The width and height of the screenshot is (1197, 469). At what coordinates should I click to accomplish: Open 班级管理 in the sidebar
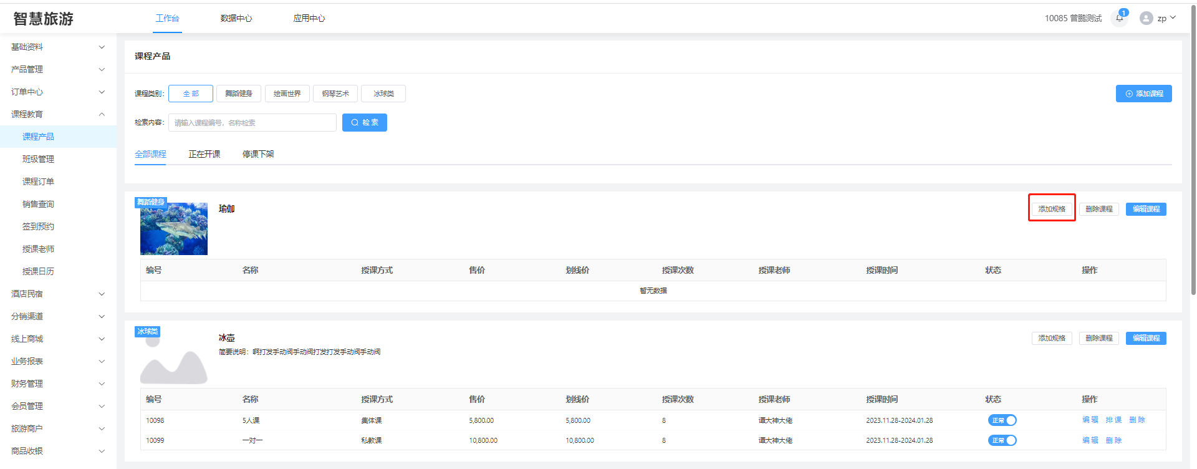(x=39, y=159)
